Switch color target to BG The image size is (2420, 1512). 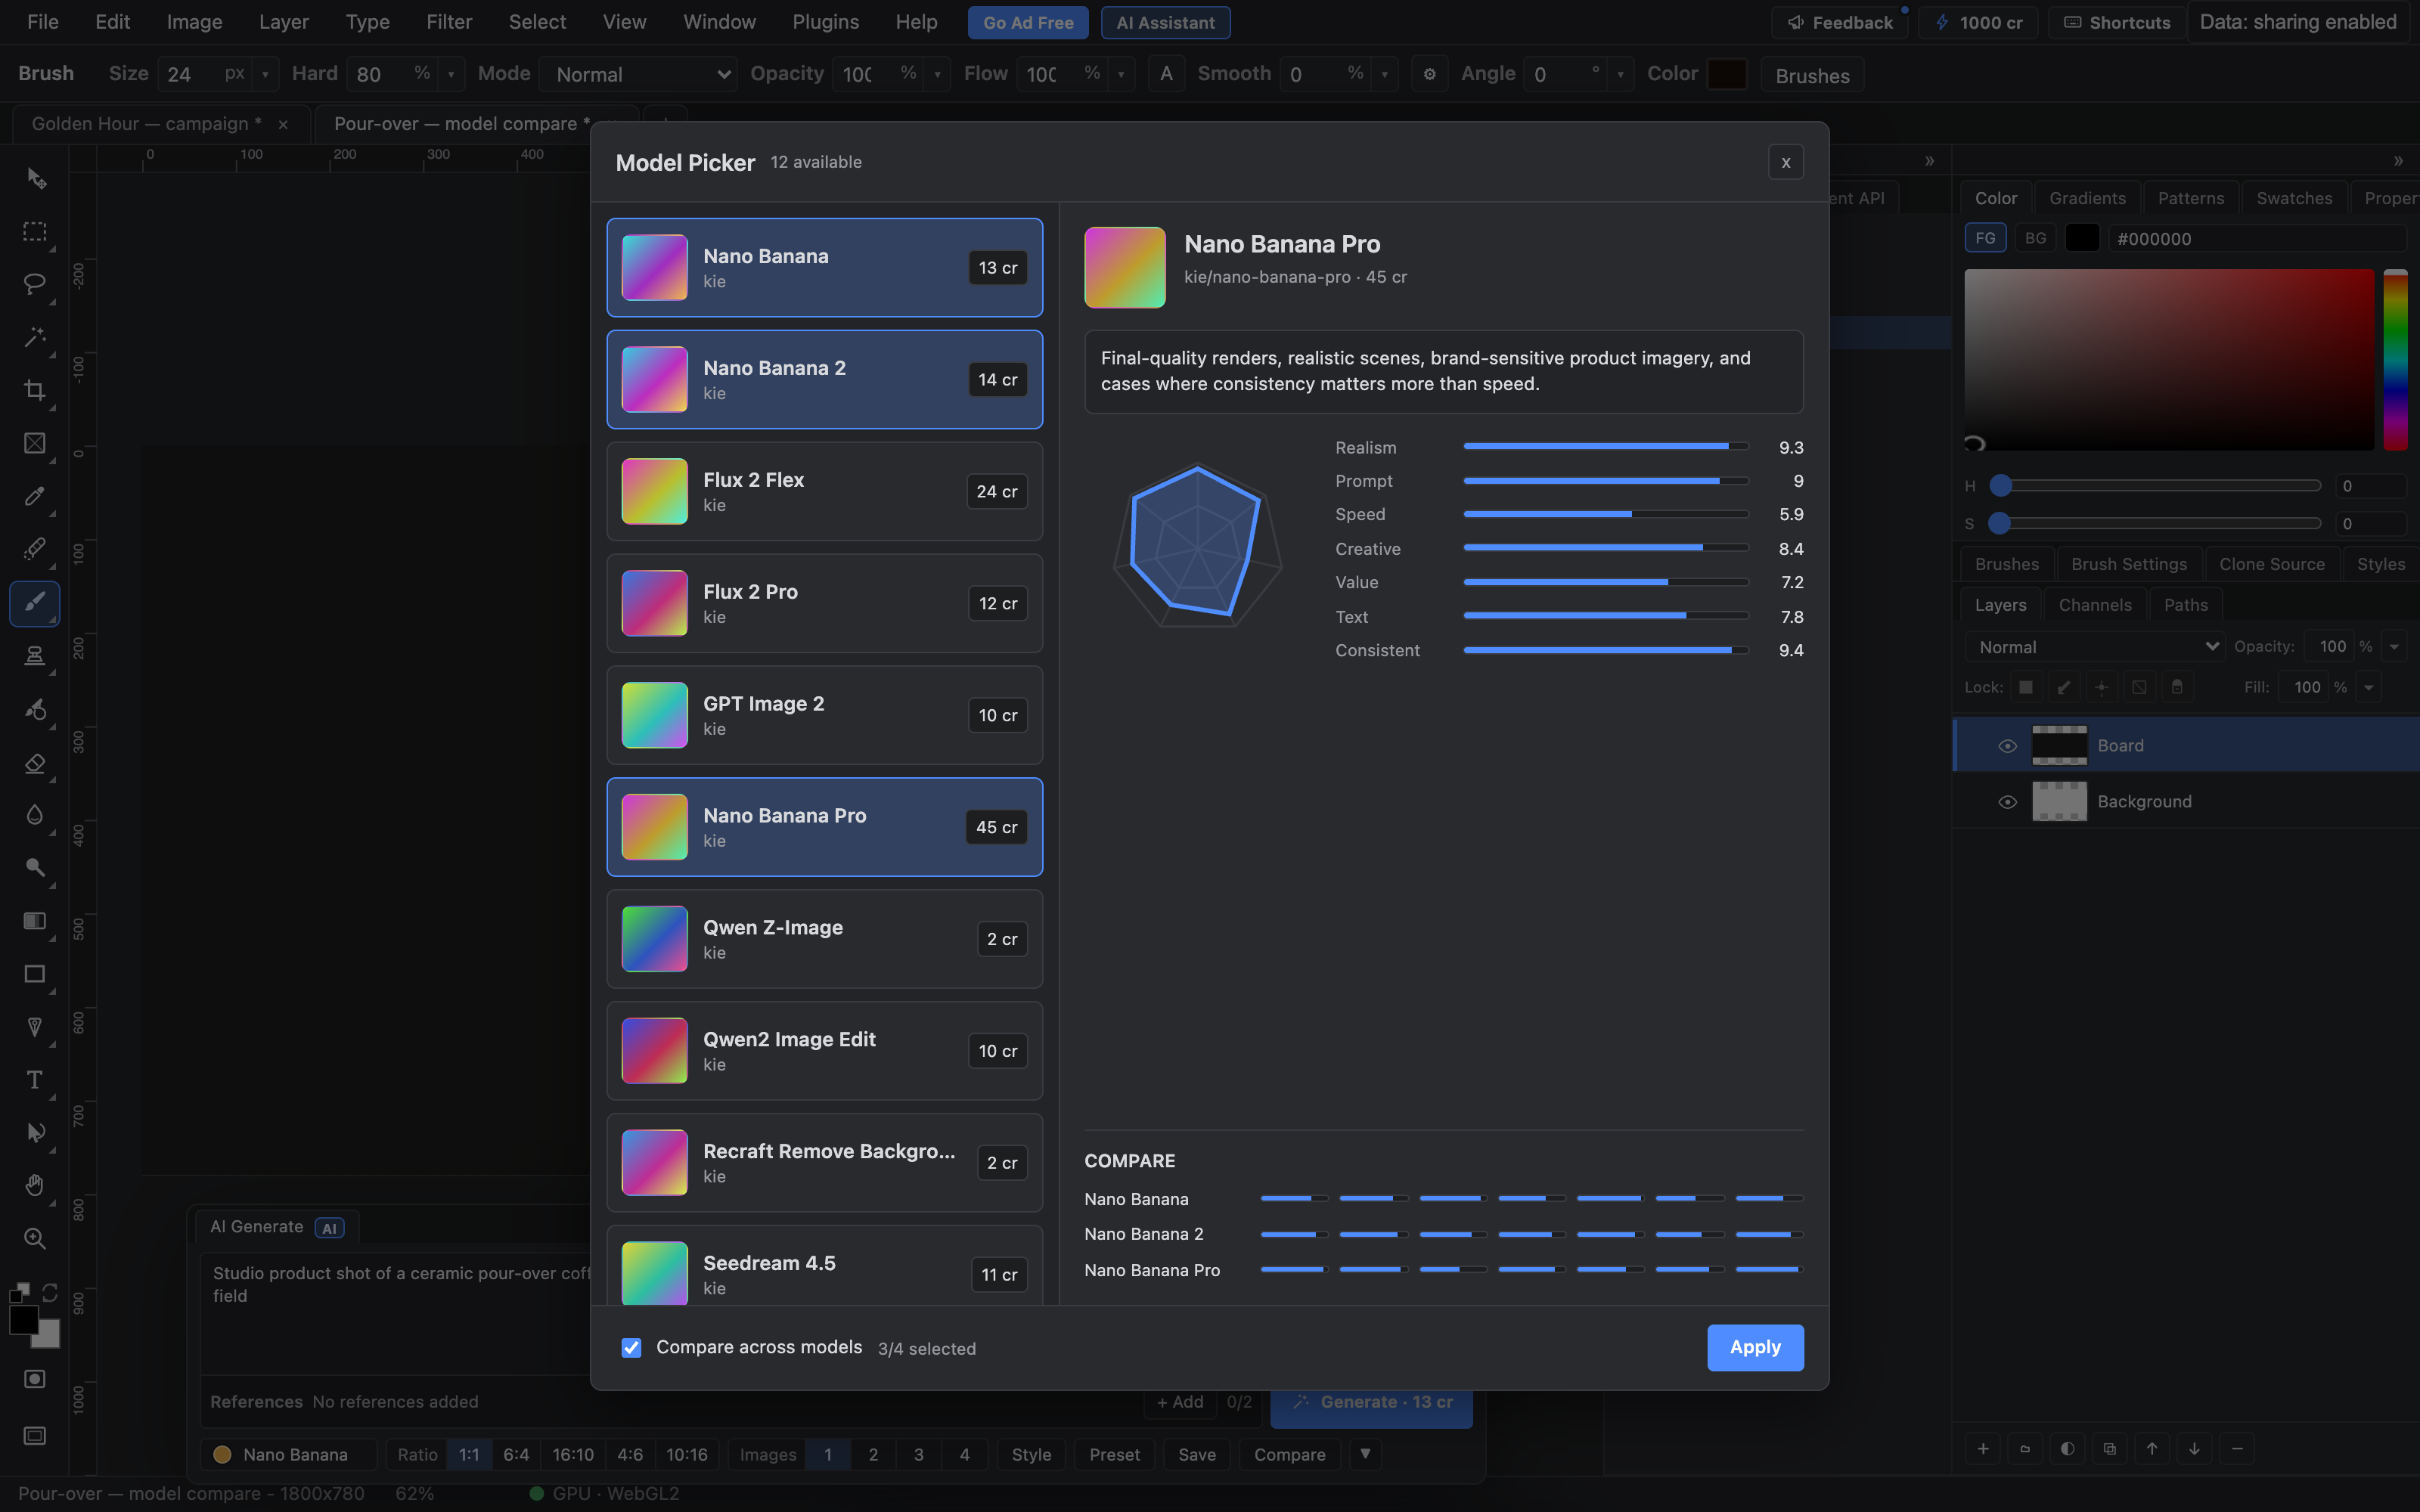(x=2035, y=238)
